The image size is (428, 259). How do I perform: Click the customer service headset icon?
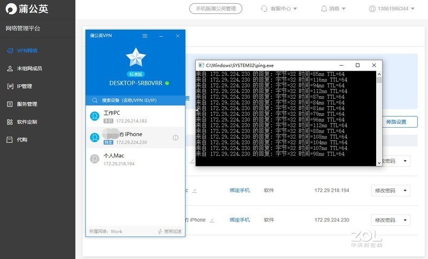point(264,9)
